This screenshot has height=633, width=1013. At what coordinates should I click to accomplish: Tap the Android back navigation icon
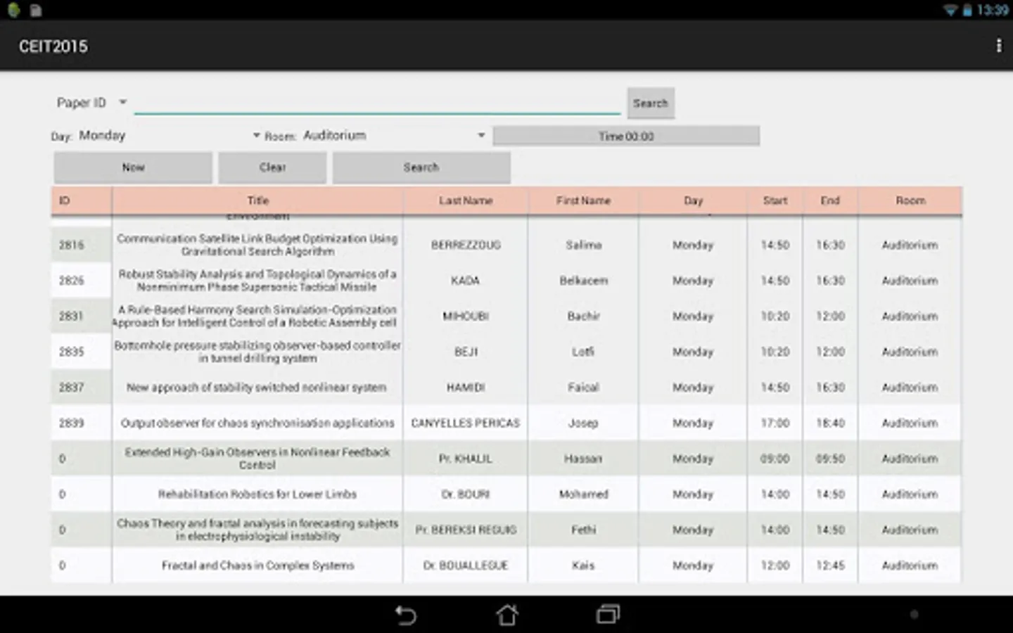[406, 615]
